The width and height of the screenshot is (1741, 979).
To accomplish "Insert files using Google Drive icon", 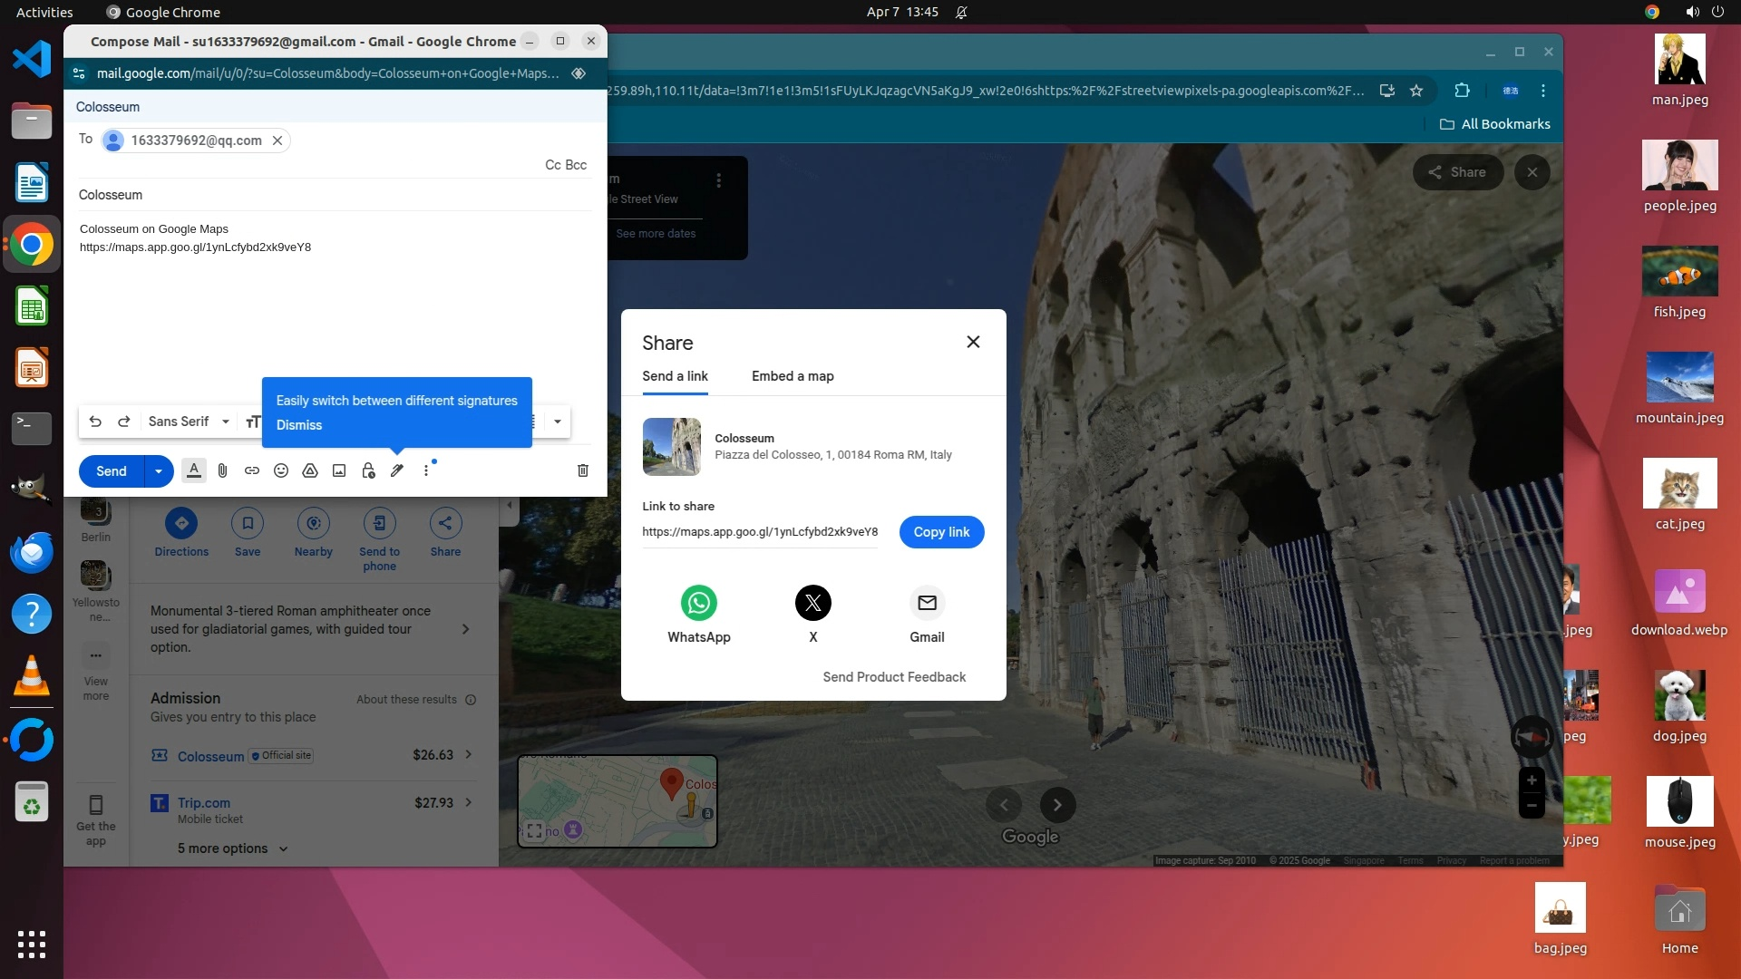I will tap(310, 470).
